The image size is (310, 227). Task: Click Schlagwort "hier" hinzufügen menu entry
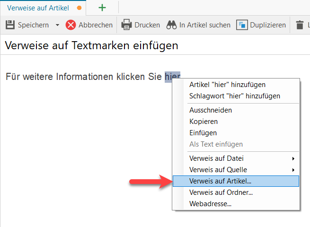(x=236, y=96)
